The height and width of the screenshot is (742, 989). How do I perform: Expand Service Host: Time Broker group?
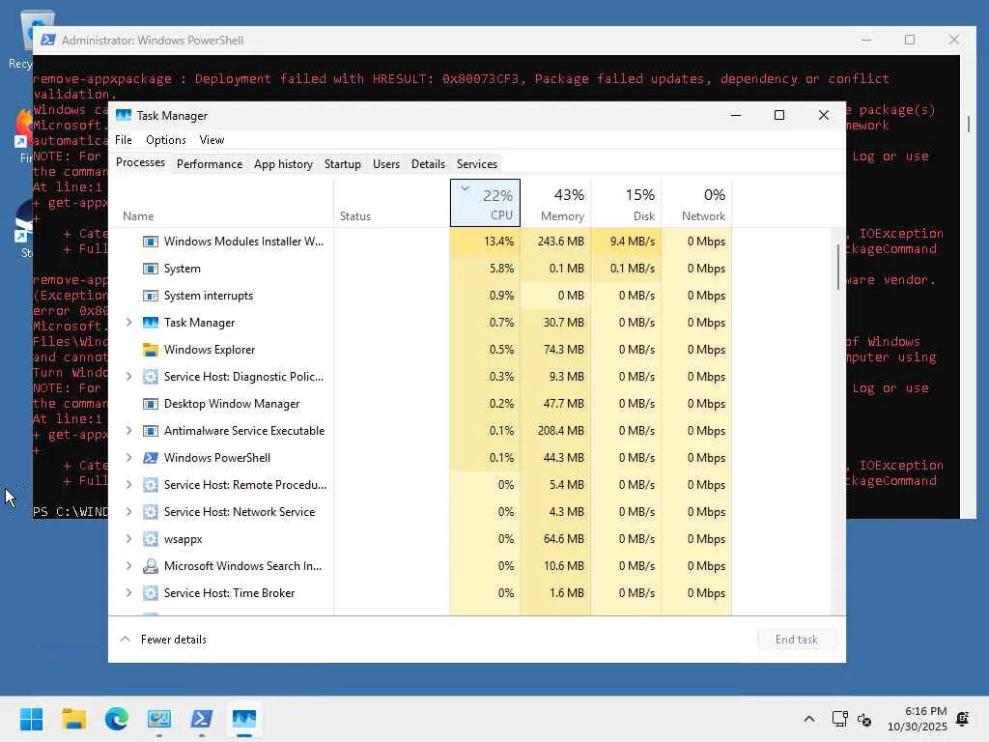[x=128, y=593]
